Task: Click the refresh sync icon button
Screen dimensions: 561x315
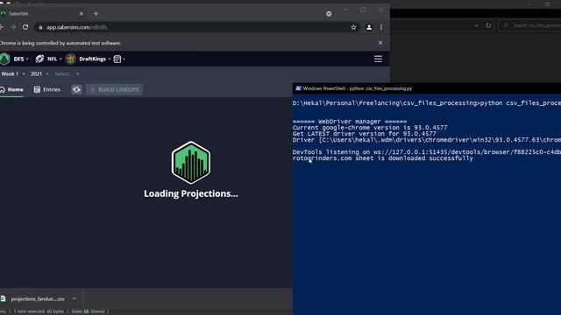Action: pyautogui.click(x=76, y=89)
